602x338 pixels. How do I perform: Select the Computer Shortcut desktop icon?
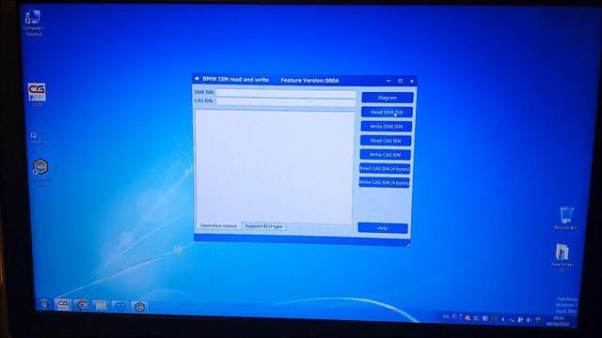[33, 23]
